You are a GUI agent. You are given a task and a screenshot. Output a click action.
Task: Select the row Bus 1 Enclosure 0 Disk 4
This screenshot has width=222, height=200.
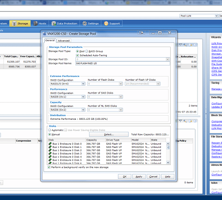click(107, 157)
